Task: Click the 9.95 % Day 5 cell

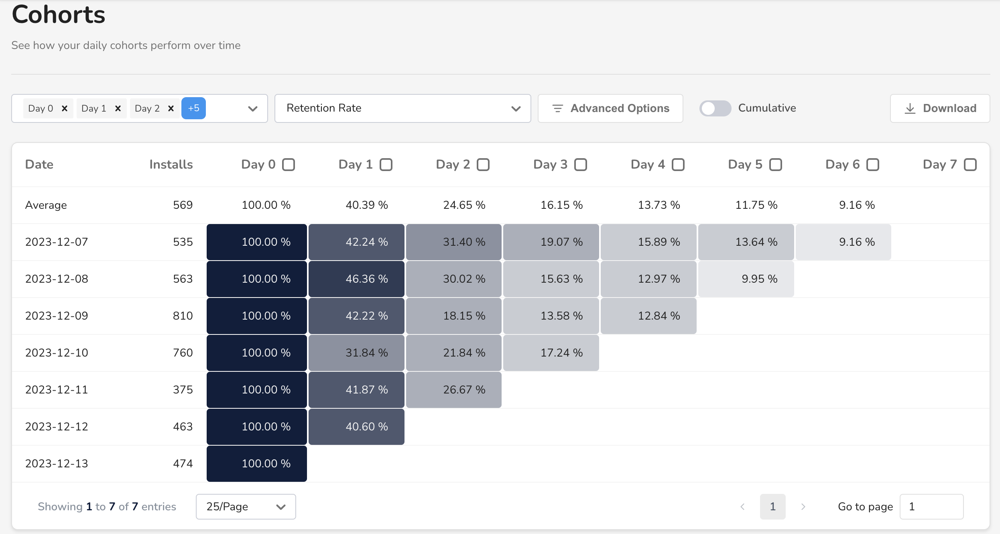Action: 746,279
